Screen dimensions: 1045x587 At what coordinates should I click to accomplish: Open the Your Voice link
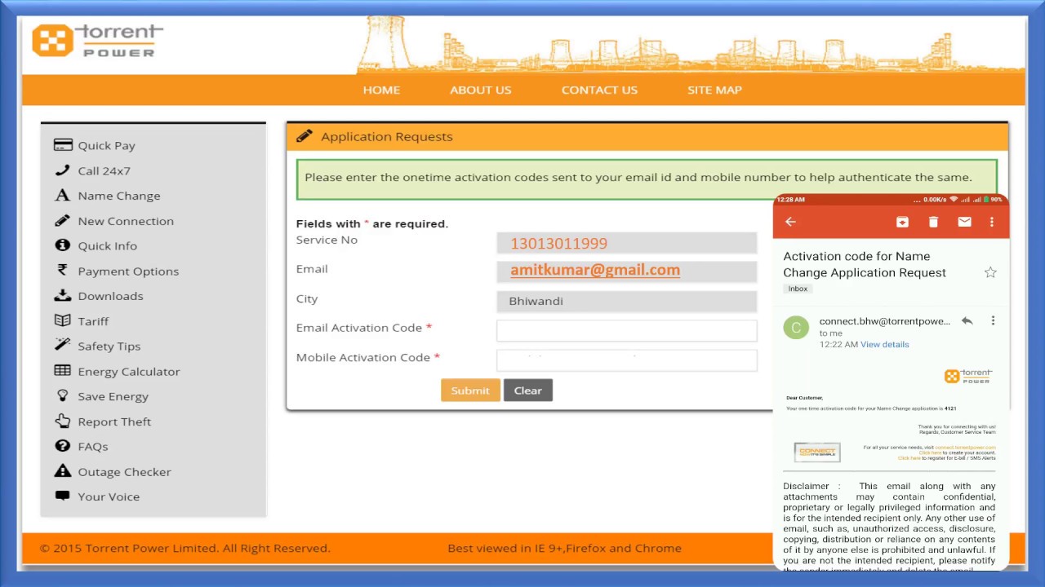click(x=109, y=497)
